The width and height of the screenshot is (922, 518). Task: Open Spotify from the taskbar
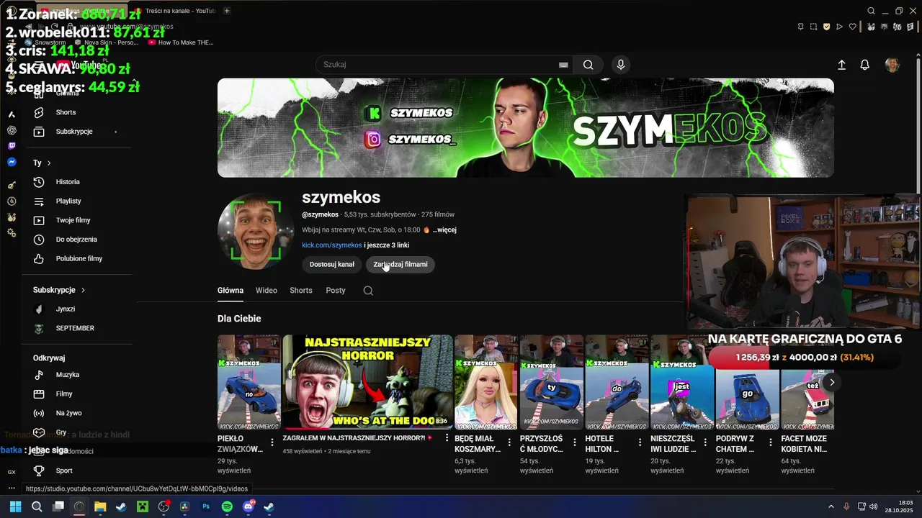(227, 506)
